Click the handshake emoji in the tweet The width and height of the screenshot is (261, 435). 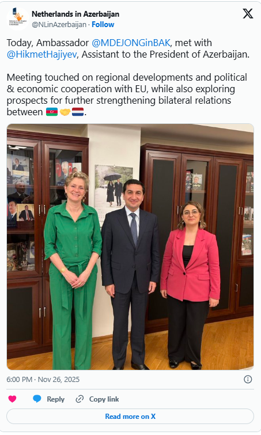pos(65,112)
